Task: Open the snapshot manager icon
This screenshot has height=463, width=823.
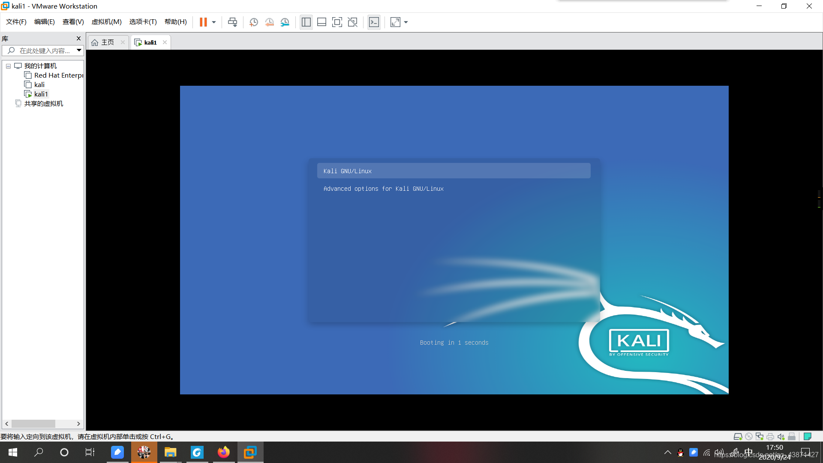Action: point(285,22)
